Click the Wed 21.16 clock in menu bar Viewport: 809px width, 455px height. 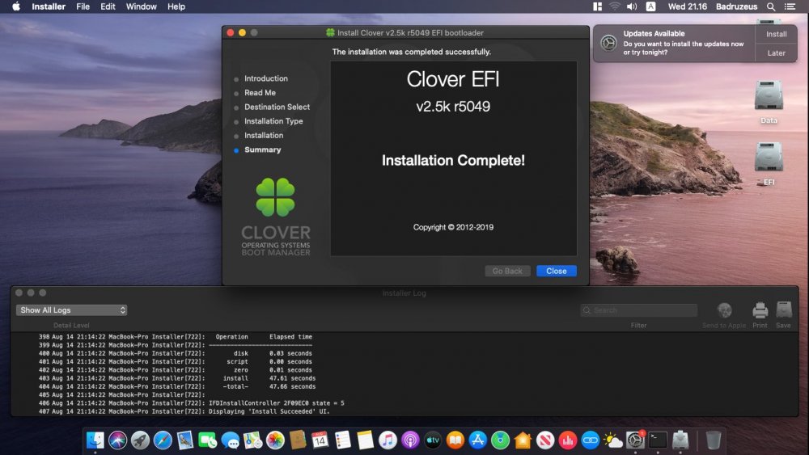(687, 6)
